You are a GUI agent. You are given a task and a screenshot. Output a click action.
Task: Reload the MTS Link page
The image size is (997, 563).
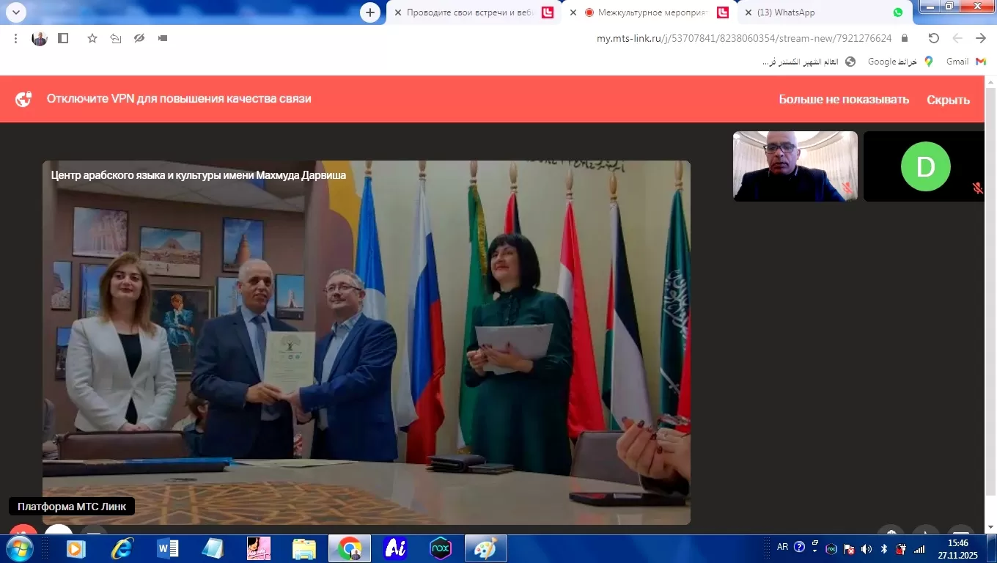click(933, 38)
